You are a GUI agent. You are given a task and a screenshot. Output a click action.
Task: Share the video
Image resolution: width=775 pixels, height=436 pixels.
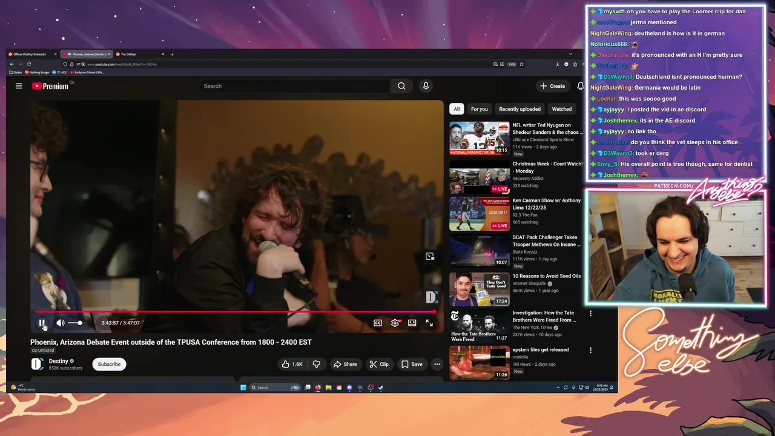click(x=345, y=364)
